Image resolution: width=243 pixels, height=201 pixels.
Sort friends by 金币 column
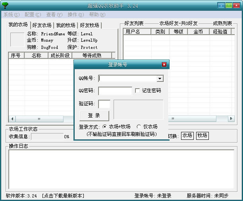(199, 32)
